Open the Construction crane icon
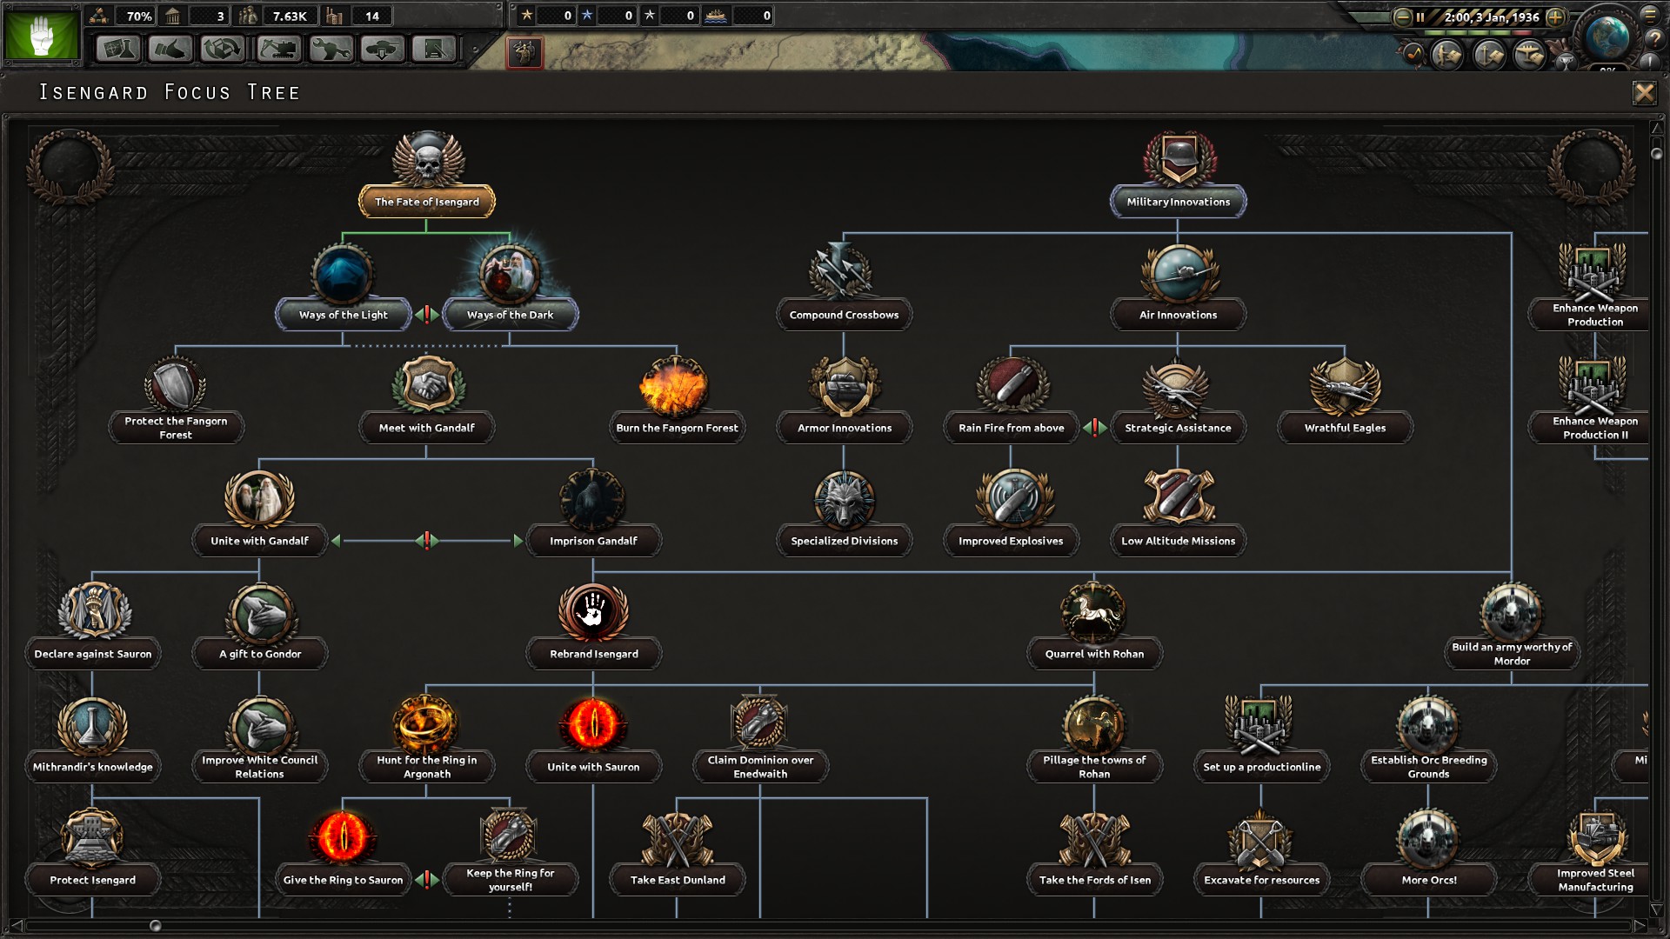The height and width of the screenshot is (939, 1670). (x=278, y=49)
